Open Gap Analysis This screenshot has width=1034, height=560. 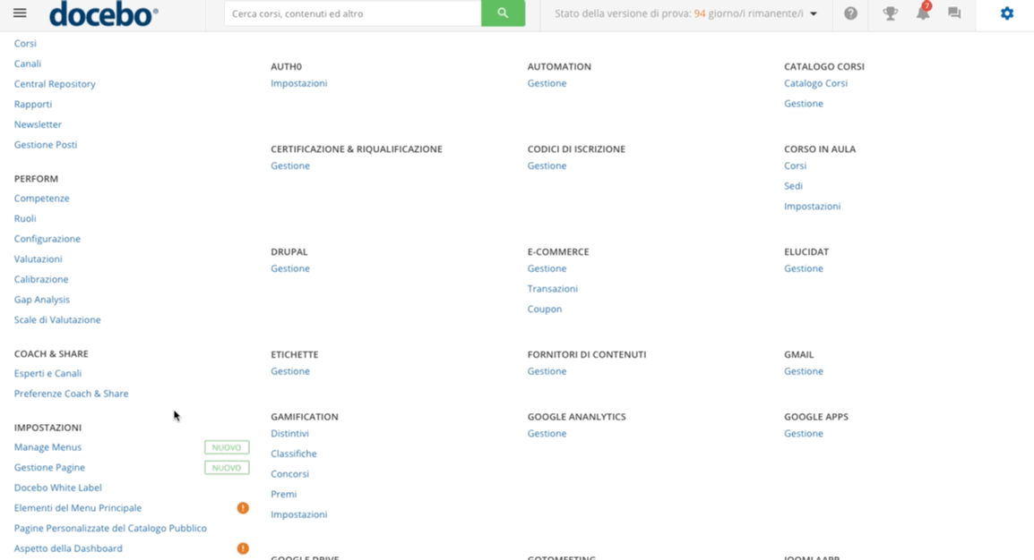(41, 300)
